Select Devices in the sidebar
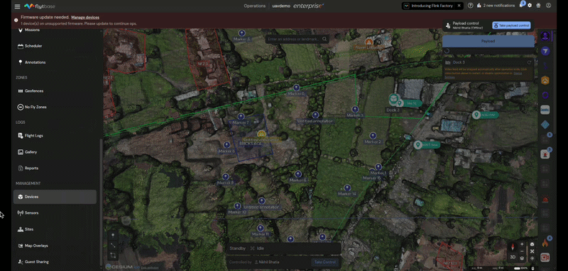568x271 pixels. 55,197
